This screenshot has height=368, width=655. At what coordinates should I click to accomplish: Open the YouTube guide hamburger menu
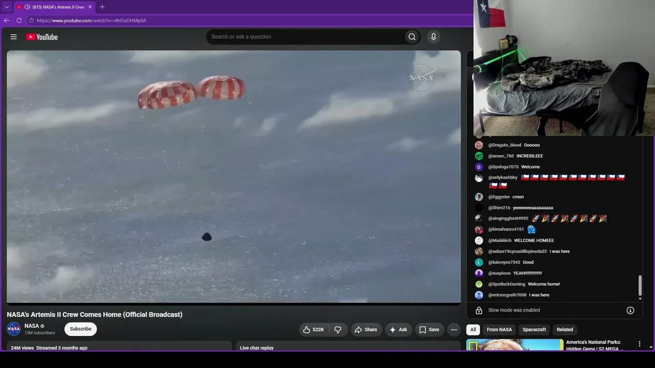point(14,37)
